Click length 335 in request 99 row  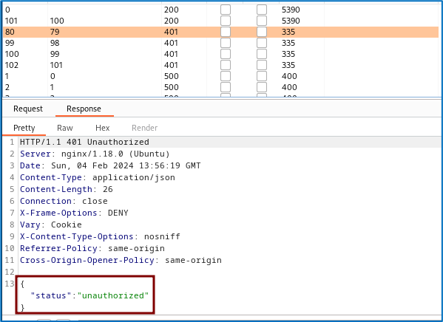pyautogui.click(x=288, y=43)
